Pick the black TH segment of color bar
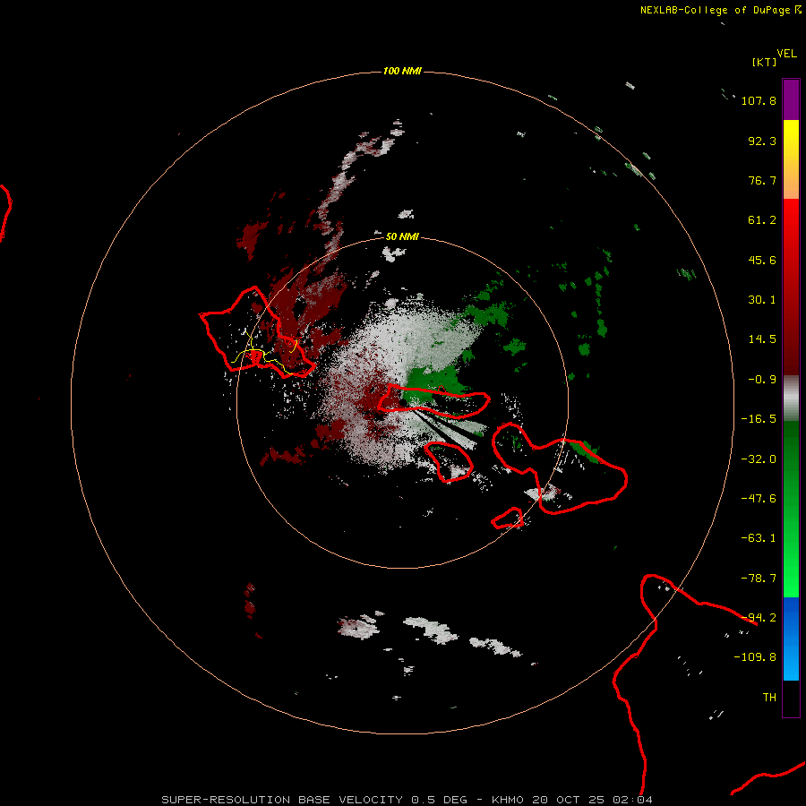 [791, 698]
